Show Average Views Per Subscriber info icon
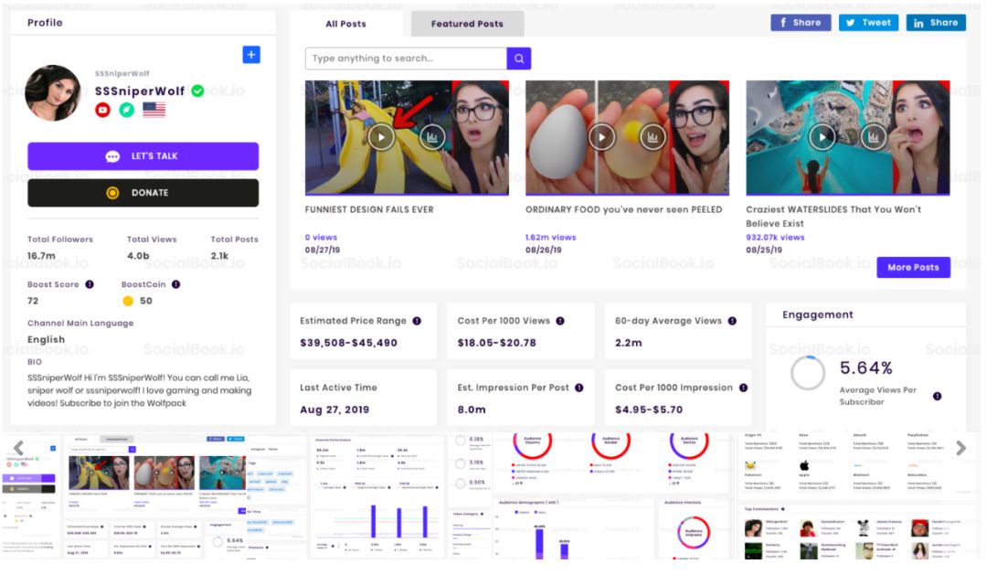 [938, 396]
